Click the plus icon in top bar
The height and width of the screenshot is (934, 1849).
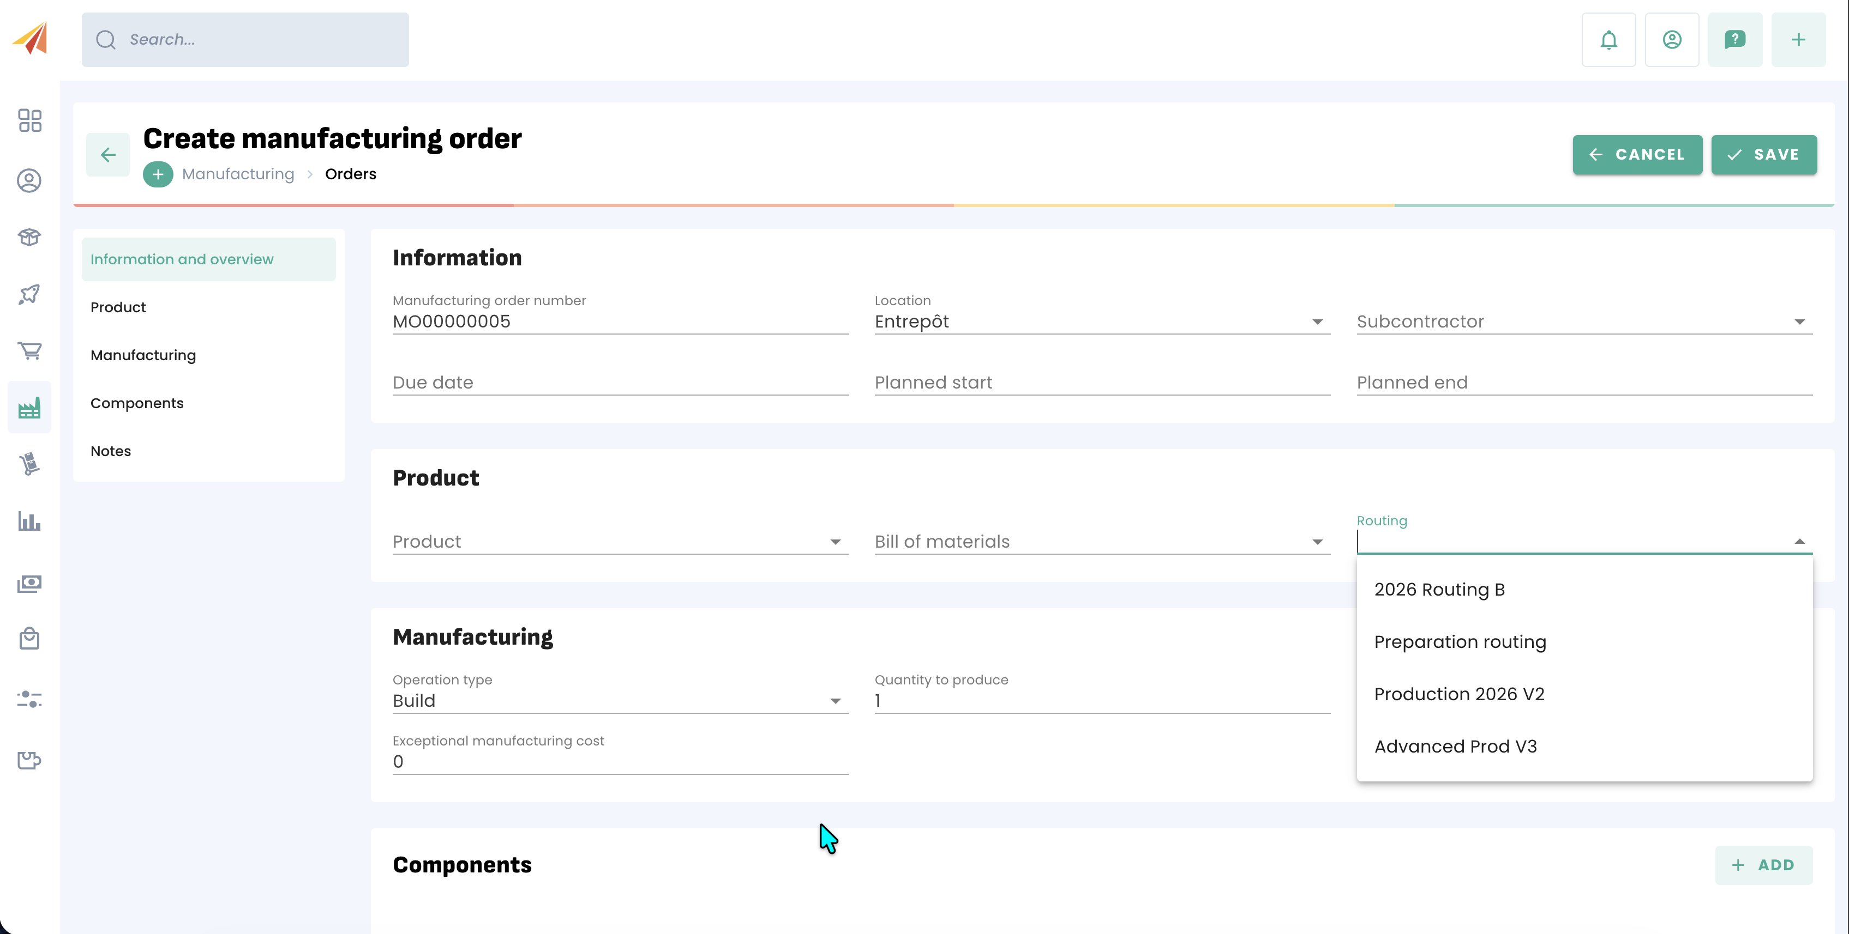coord(1797,39)
